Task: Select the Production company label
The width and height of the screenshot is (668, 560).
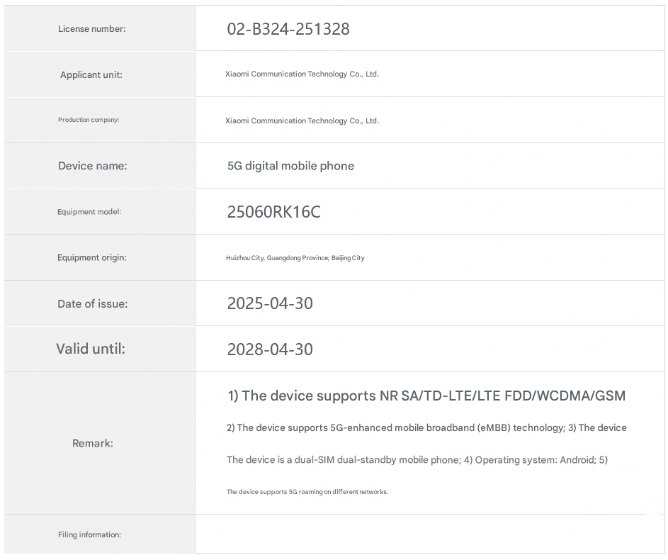Action: click(89, 120)
